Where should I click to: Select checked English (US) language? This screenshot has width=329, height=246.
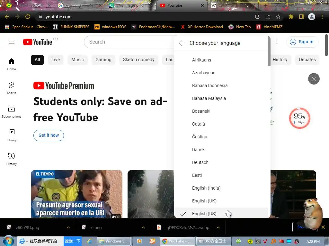click(x=221, y=214)
